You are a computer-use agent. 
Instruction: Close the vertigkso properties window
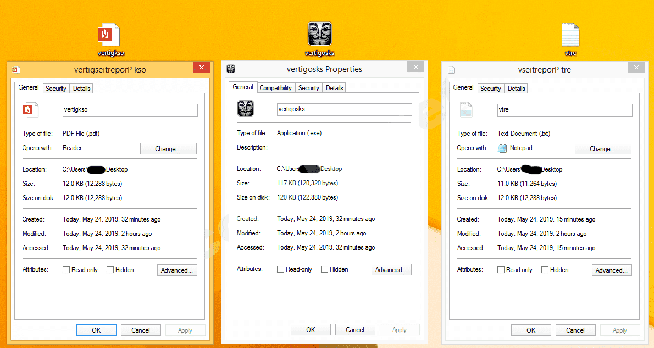[x=202, y=67]
